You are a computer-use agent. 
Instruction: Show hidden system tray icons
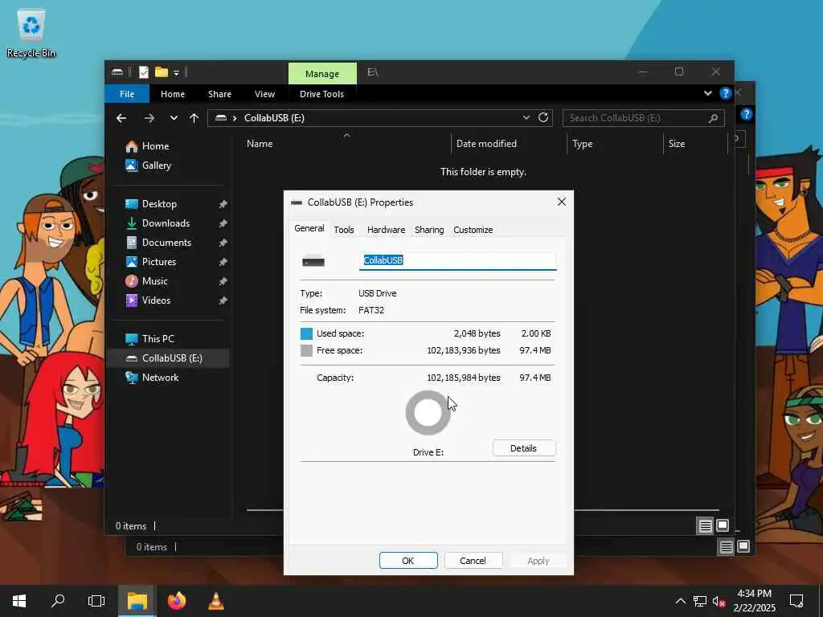click(680, 601)
